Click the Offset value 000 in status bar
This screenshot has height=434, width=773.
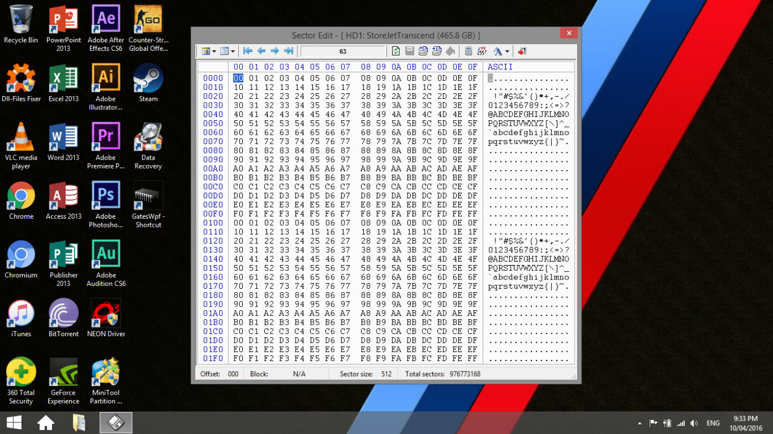(233, 374)
